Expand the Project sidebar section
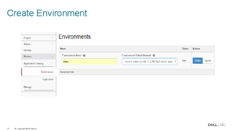Viewport: 232px width, 131px height. tap(38, 38)
